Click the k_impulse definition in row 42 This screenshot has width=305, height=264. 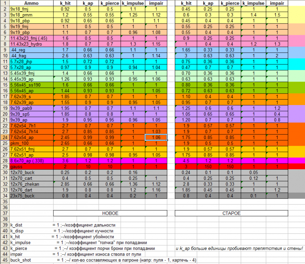point(78,243)
